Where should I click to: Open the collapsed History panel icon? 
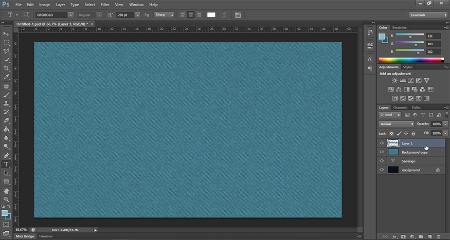pyautogui.click(x=370, y=32)
